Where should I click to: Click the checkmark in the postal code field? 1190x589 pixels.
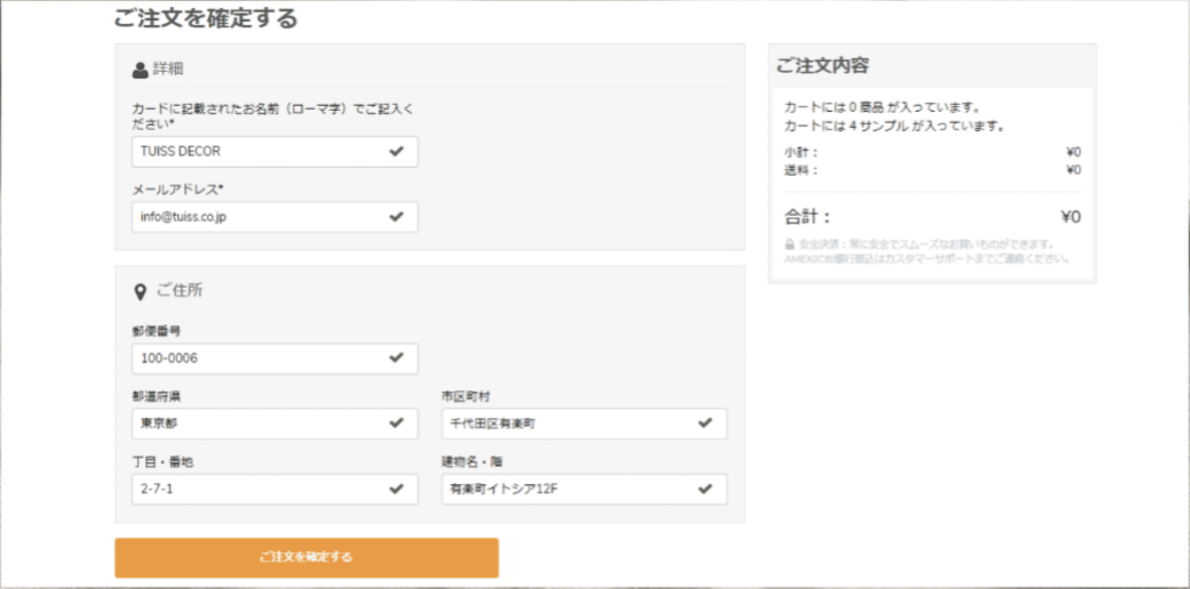[397, 358]
